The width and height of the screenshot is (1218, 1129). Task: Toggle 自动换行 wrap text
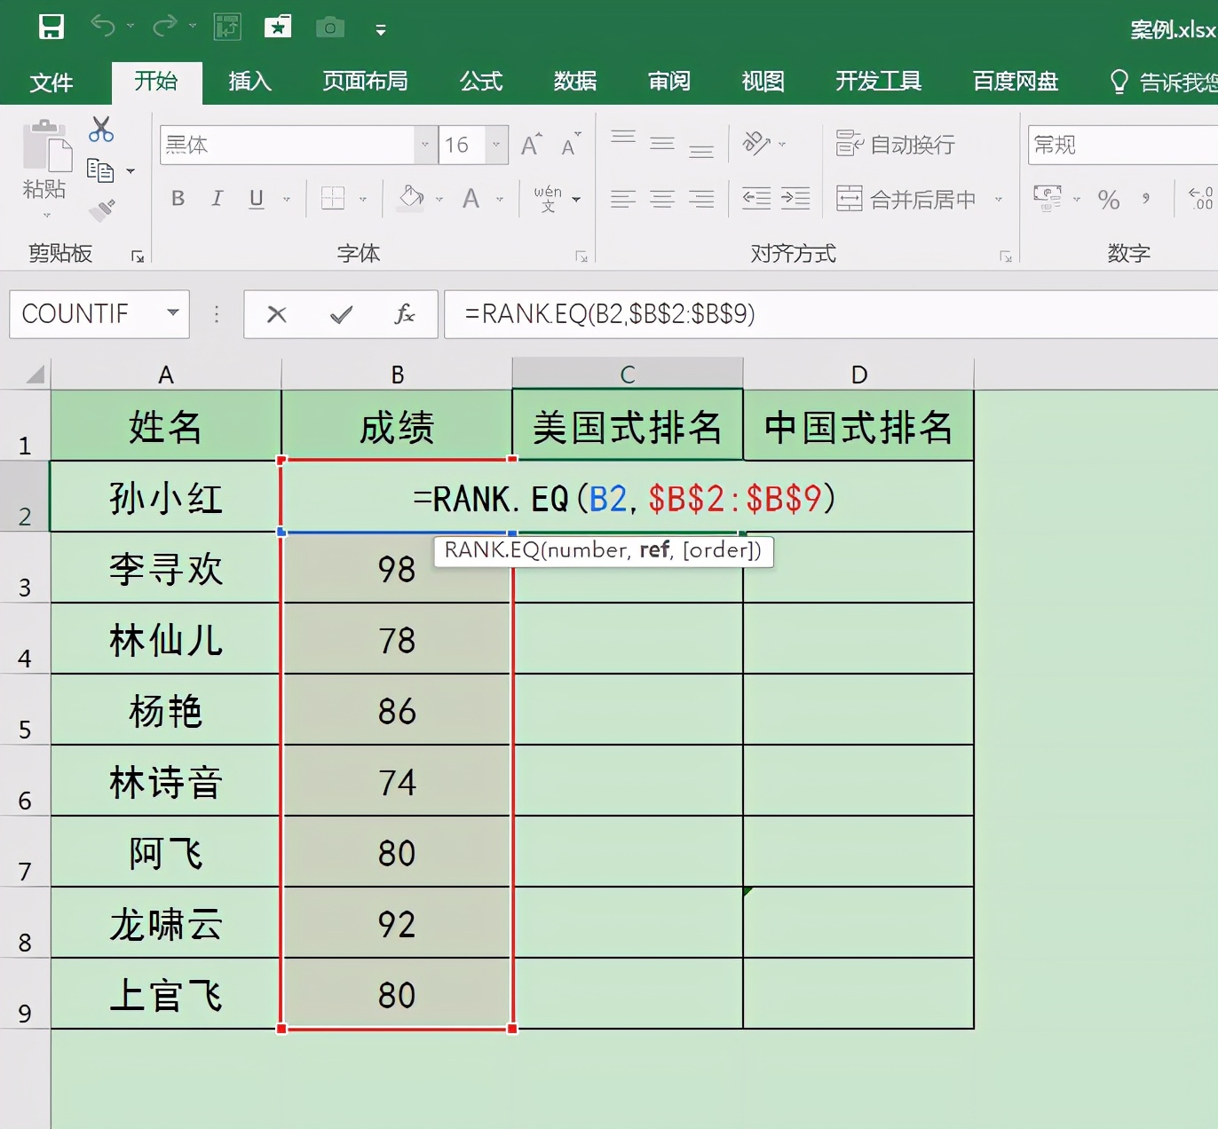[896, 144]
